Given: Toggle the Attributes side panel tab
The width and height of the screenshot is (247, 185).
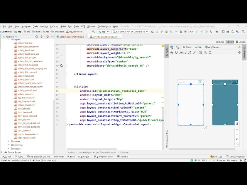Looking at the screenshot, I should [244, 52].
